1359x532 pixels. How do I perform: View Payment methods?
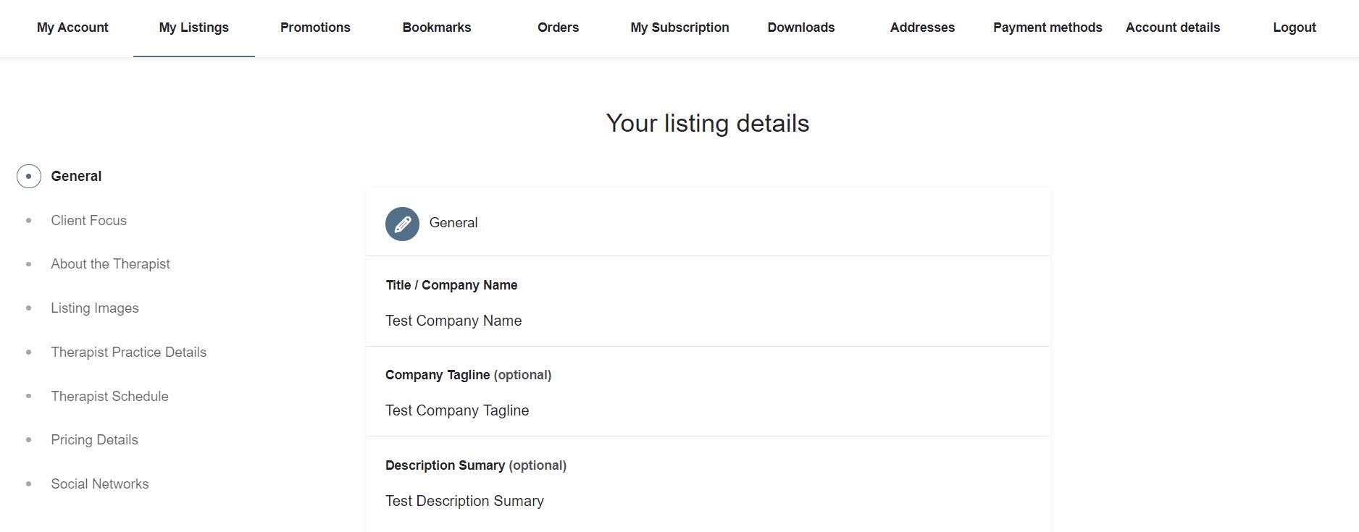[1048, 28]
